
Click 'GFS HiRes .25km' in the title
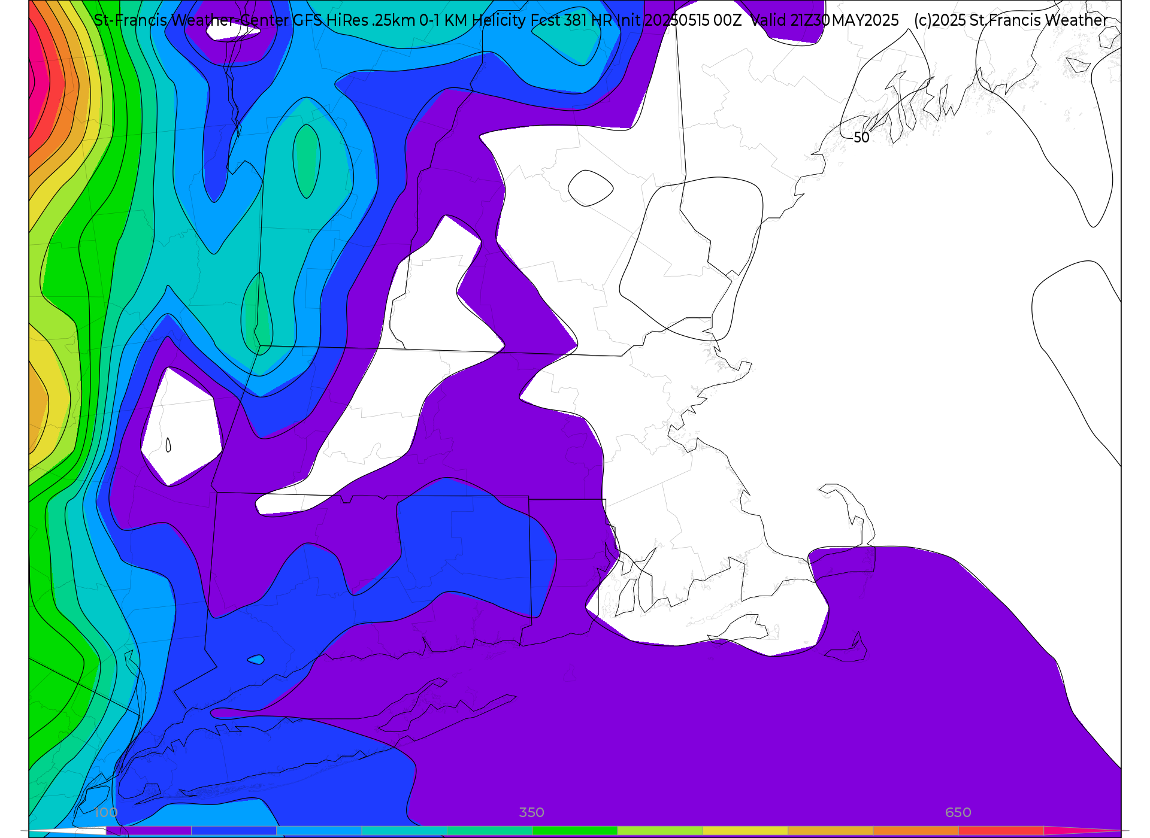point(354,20)
